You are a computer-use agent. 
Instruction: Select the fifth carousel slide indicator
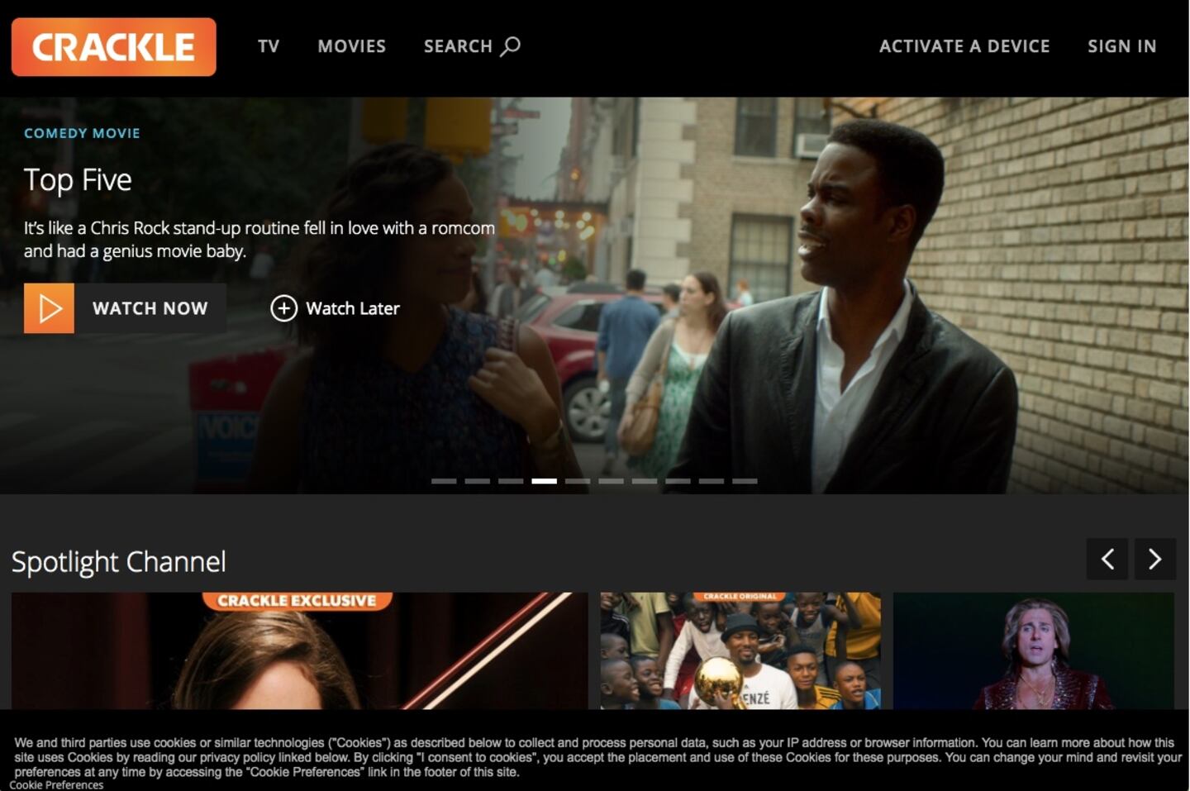coord(578,481)
